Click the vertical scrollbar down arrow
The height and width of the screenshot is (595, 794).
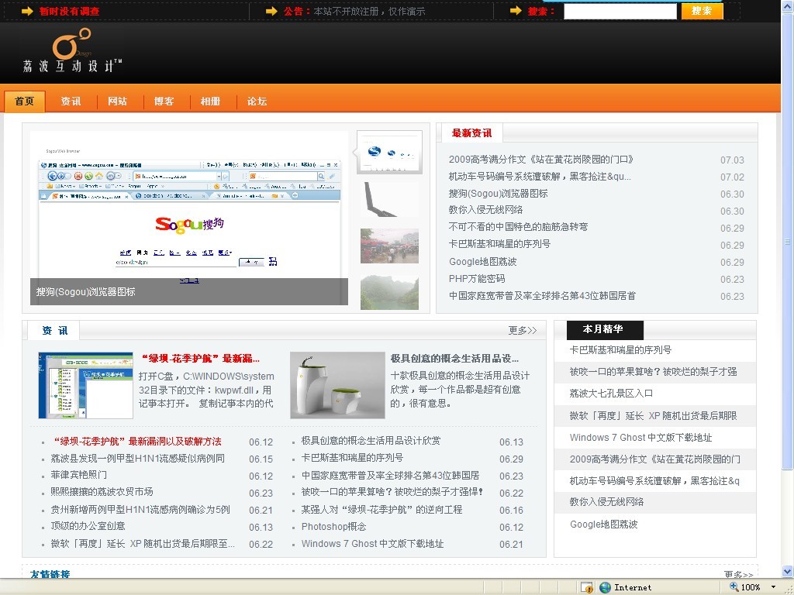click(787, 573)
